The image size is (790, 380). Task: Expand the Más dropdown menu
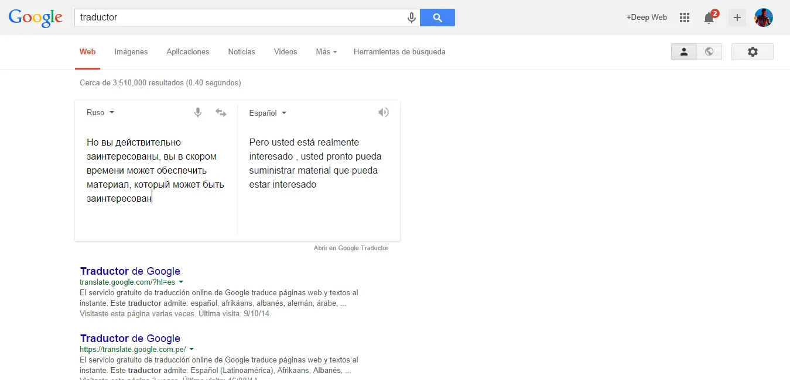coord(326,51)
